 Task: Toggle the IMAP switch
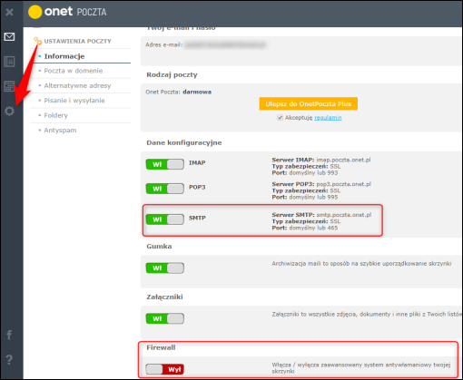(165, 164)
